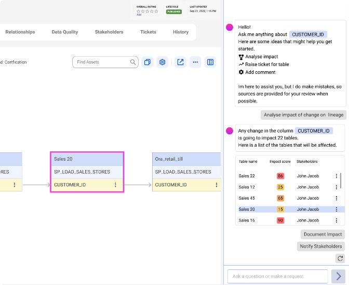349x285 pixels.
Task: Click the Add rating link
Action: 139,15
